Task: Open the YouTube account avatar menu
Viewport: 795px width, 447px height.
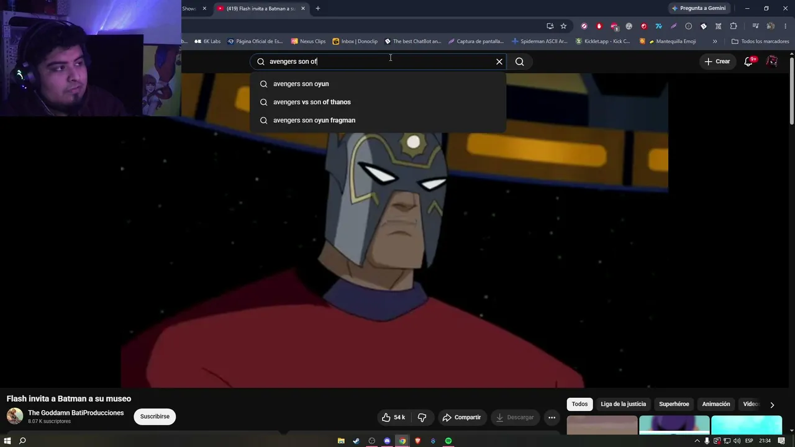Action: 771,61
